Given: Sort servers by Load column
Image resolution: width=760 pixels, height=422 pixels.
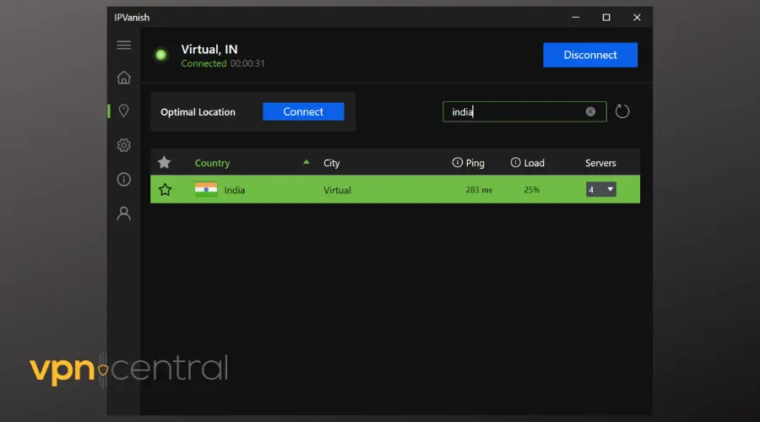Looking at the screenshot, I should click(x=535, y=163).
